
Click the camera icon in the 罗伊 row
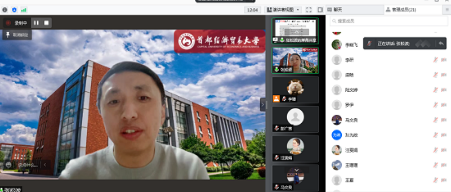444,105
